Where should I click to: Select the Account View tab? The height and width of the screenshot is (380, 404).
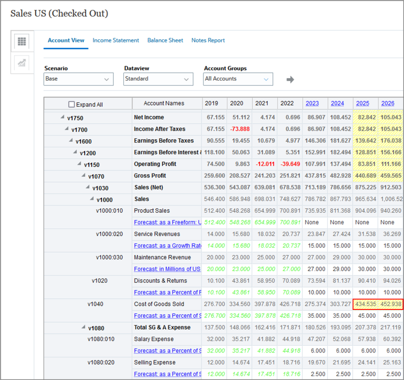(66, 41)
